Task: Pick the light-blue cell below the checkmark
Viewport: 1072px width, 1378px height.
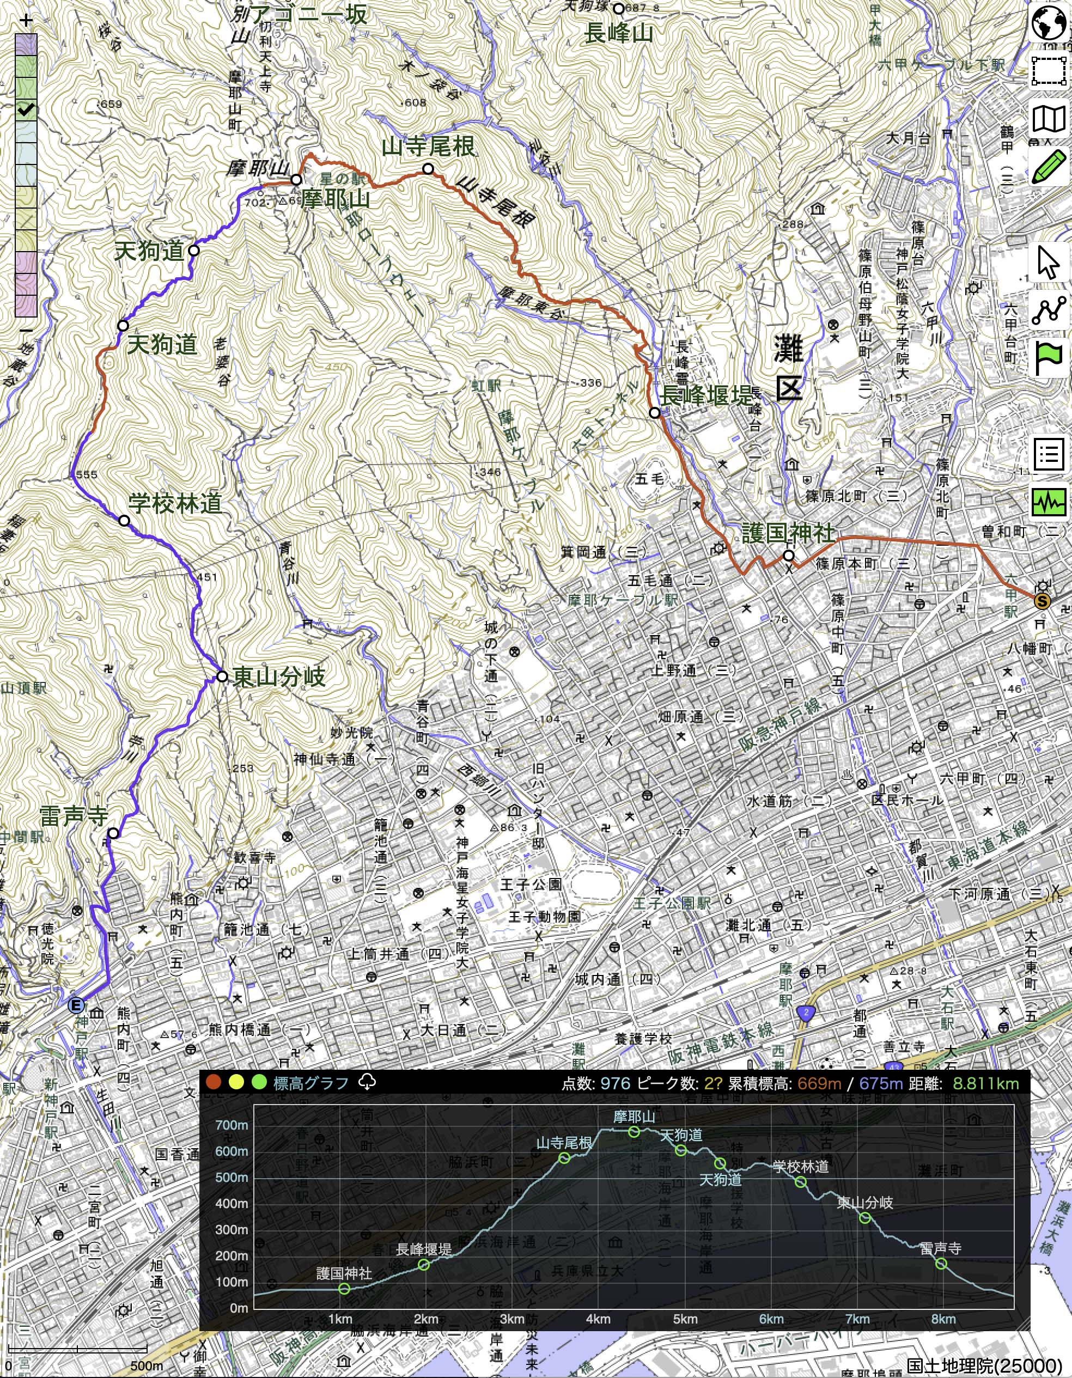Action: [x=26, y=132]
